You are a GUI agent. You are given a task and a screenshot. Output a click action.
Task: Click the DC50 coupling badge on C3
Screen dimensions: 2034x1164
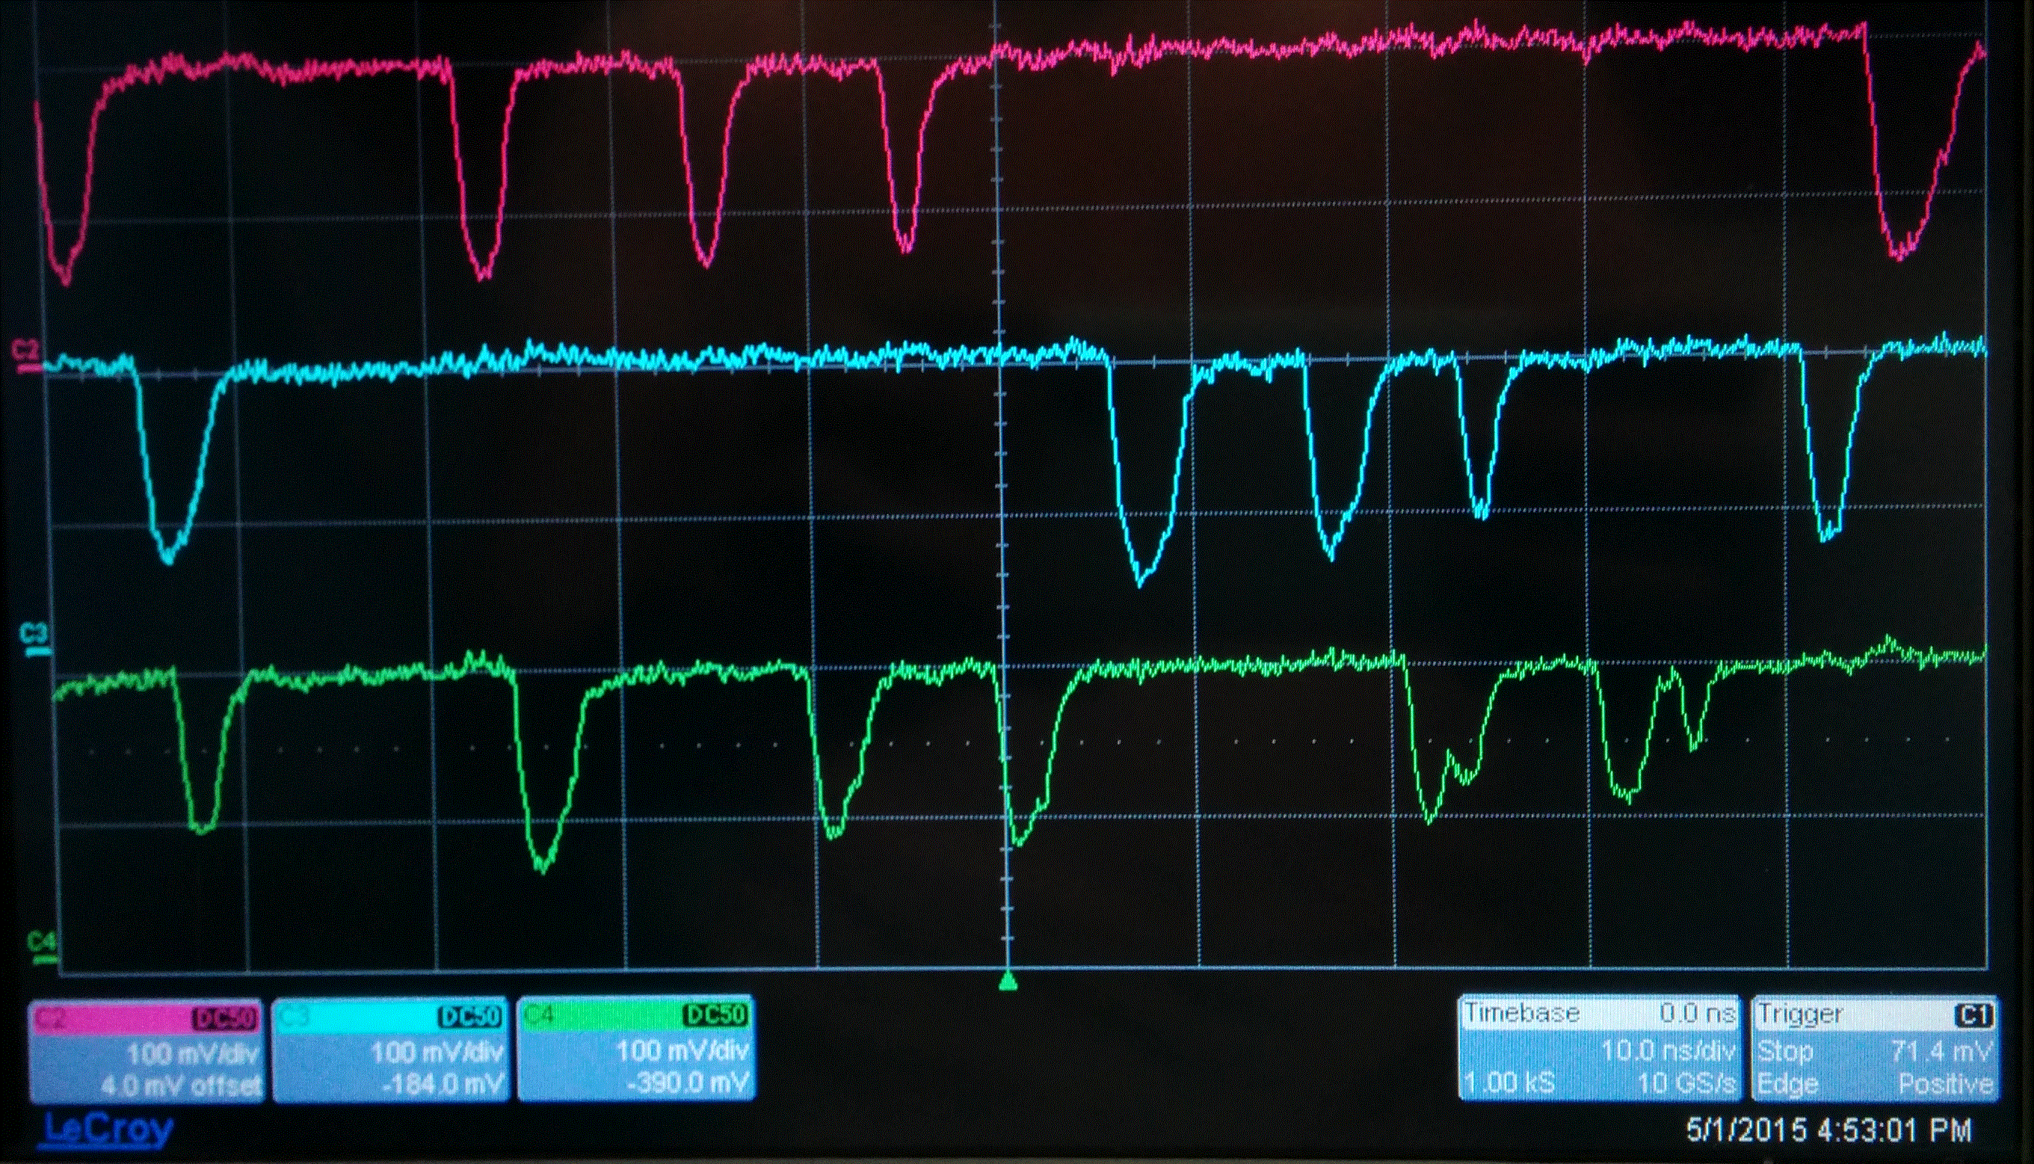pyautogui.click(x=470, y=1017)
